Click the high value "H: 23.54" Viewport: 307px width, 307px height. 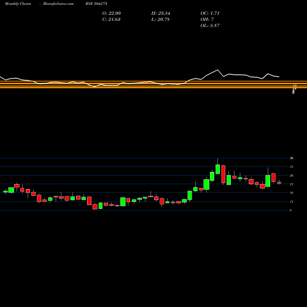[161, 14]
